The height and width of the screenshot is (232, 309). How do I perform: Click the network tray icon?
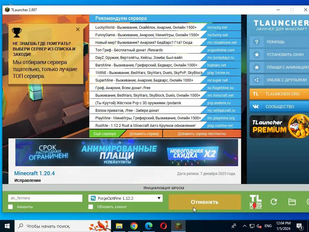click(252, 226)
